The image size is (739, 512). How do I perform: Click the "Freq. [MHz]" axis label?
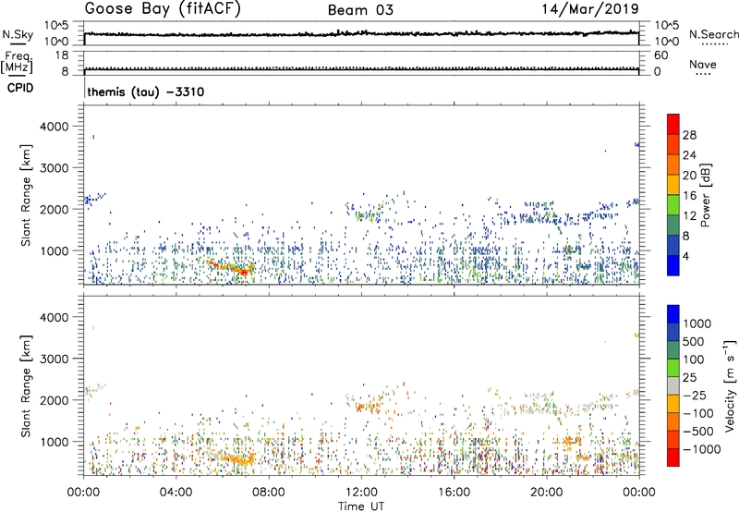[17, 63]
